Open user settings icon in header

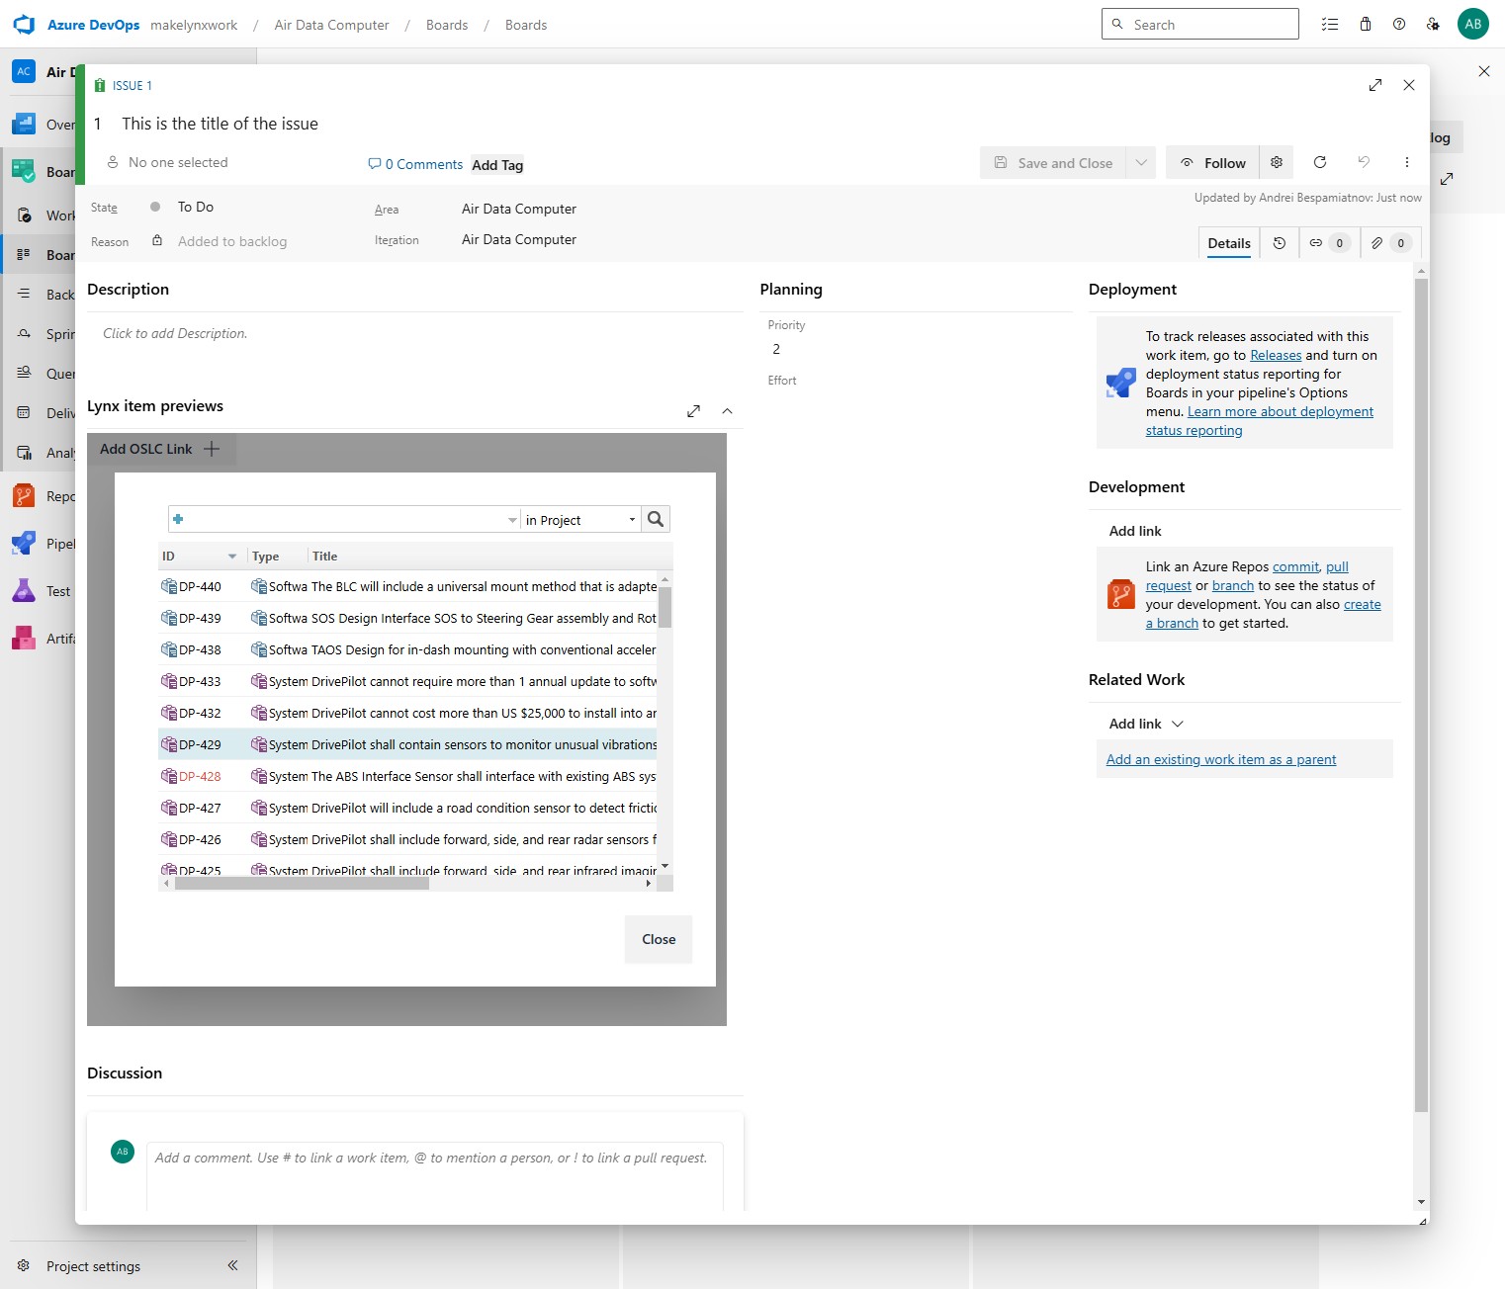click(1433, 25)
